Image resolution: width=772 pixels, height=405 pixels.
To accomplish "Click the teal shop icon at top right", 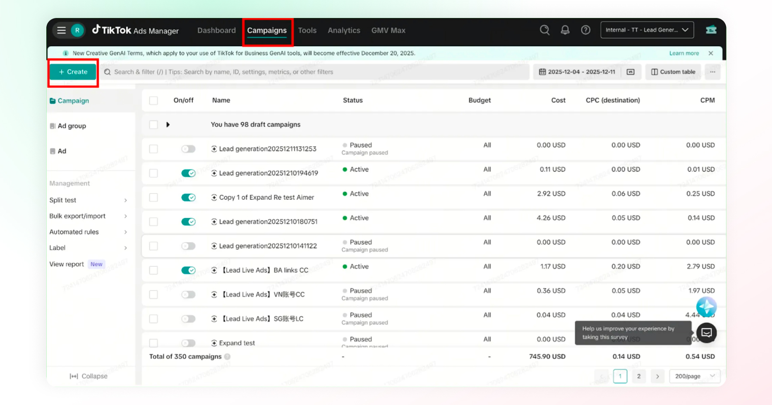I will (x=711, y=30).
